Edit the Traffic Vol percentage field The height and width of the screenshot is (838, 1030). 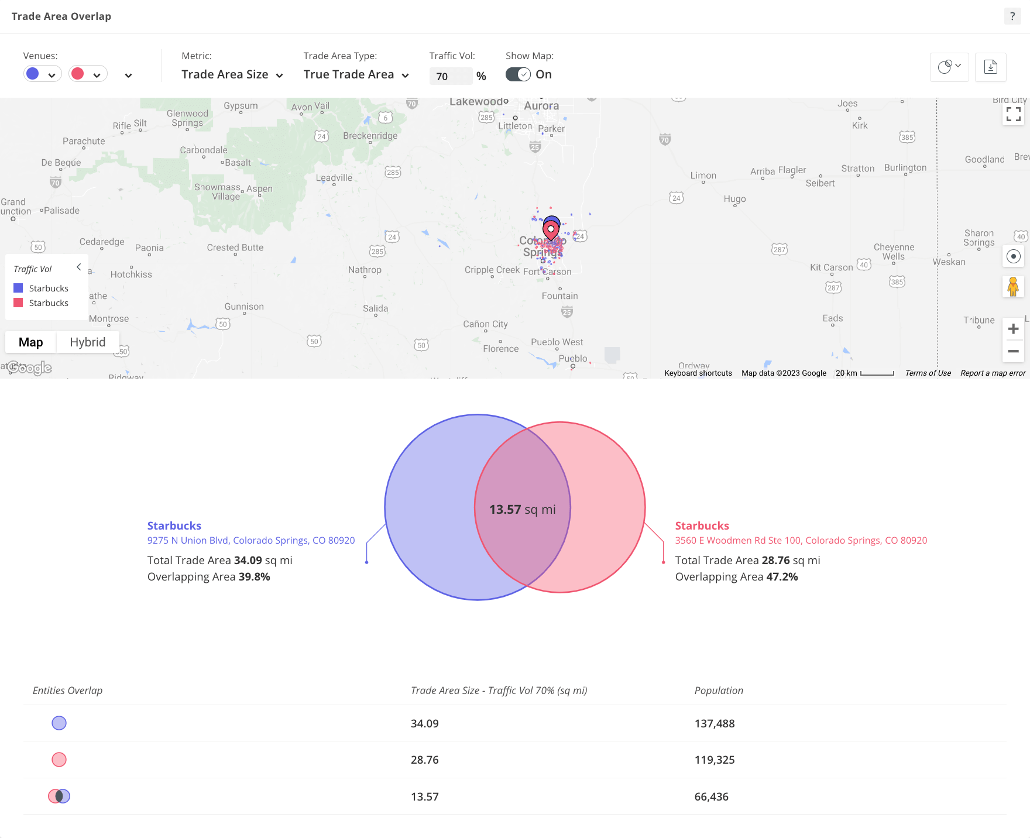[x=451, y=76]
